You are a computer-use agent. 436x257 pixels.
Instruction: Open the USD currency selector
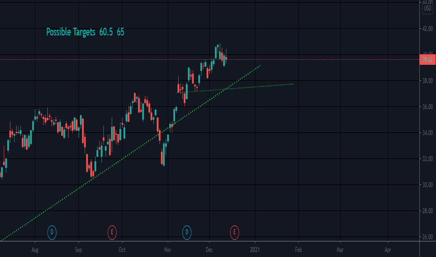tap(428, 8)
